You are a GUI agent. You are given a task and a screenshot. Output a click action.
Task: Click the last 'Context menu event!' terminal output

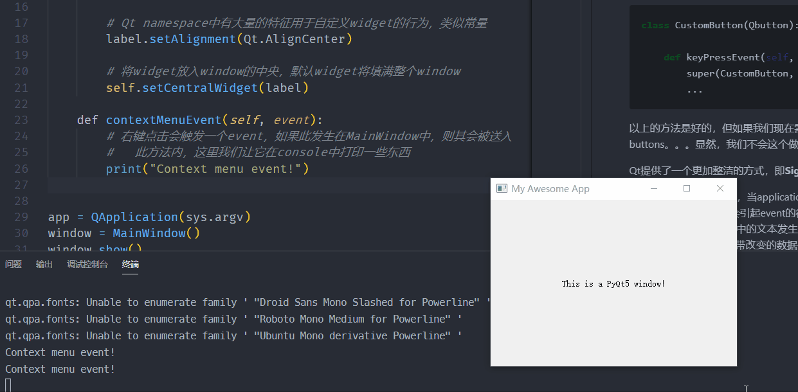pyautogui.click(x=60, y=369)
